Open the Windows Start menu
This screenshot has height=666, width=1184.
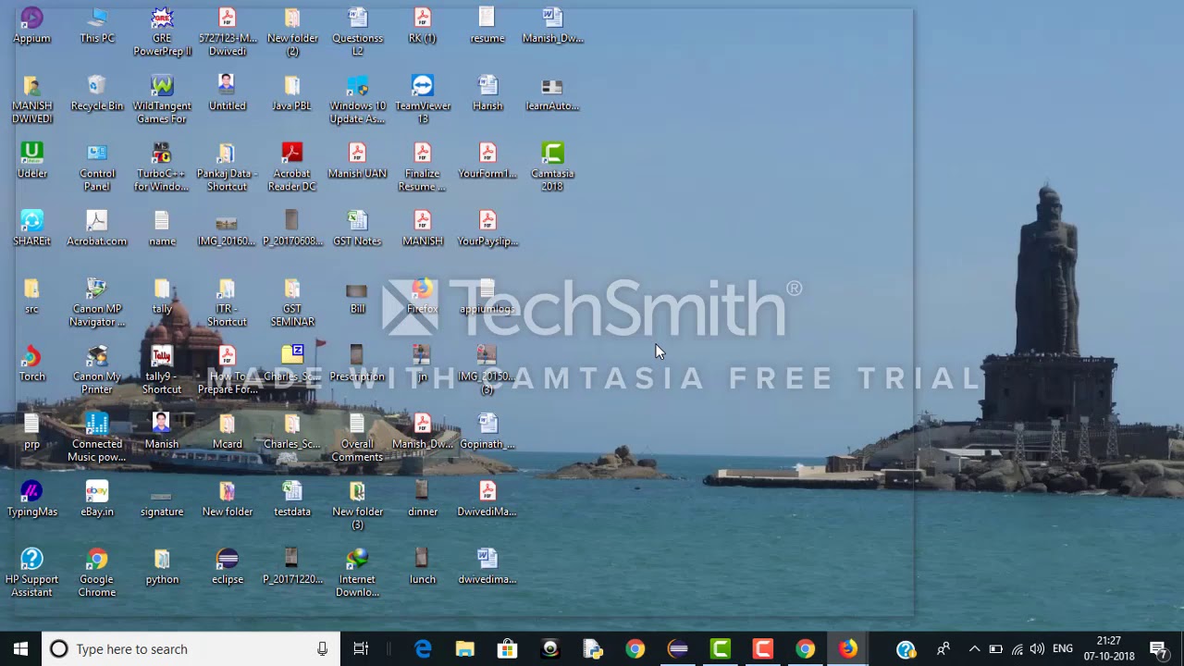point(20,649)
